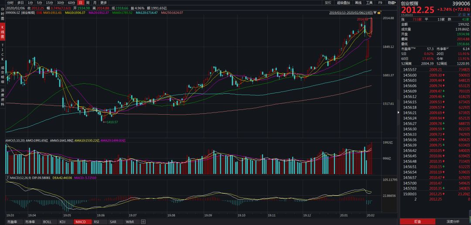Select the 多日 multi-day tab
Image resolution: width=471 pixels, height=225 pixels.
(x=20, y=3)
